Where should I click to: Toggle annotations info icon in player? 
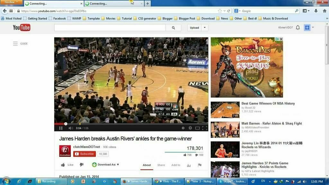pos(183,128)
